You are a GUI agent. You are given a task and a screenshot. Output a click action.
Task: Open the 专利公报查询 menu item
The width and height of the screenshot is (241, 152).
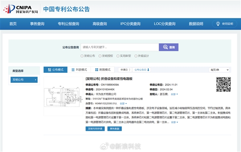[68, 24]
